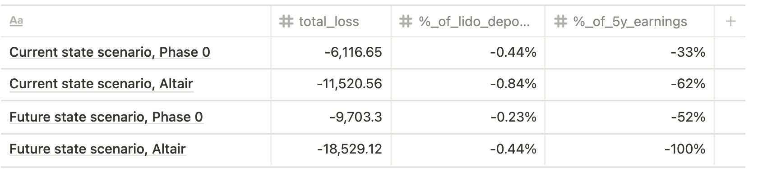Viewport: 758px width, 172px height.
Task: Open total_loss column header menu
Action: point(331,21)
